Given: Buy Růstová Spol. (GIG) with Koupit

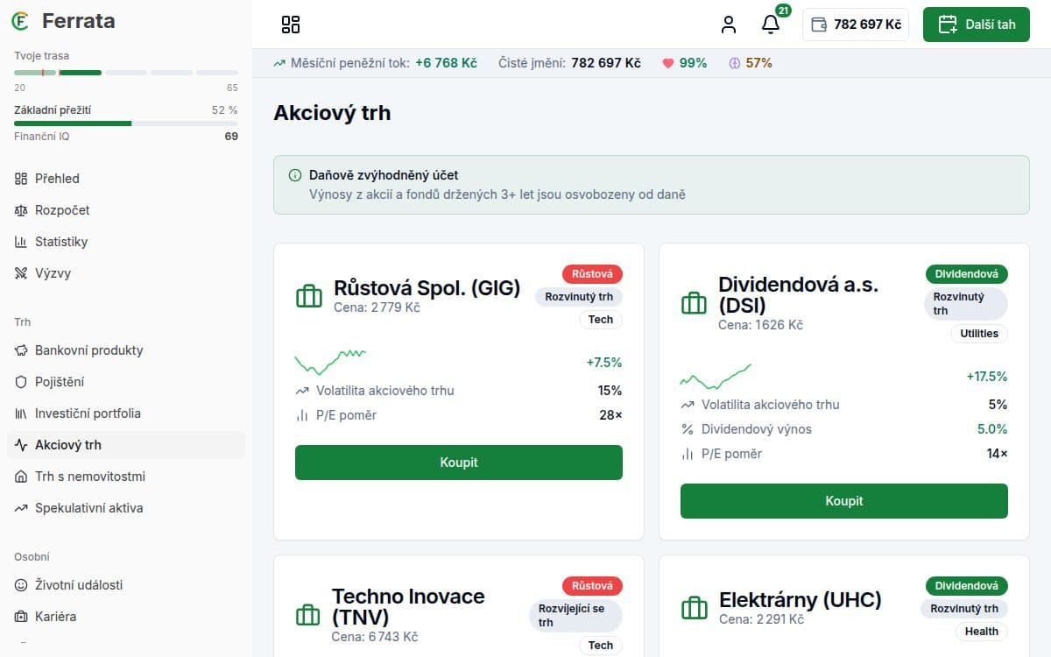Looking at the screenshot, I should [x=459, y=463].
